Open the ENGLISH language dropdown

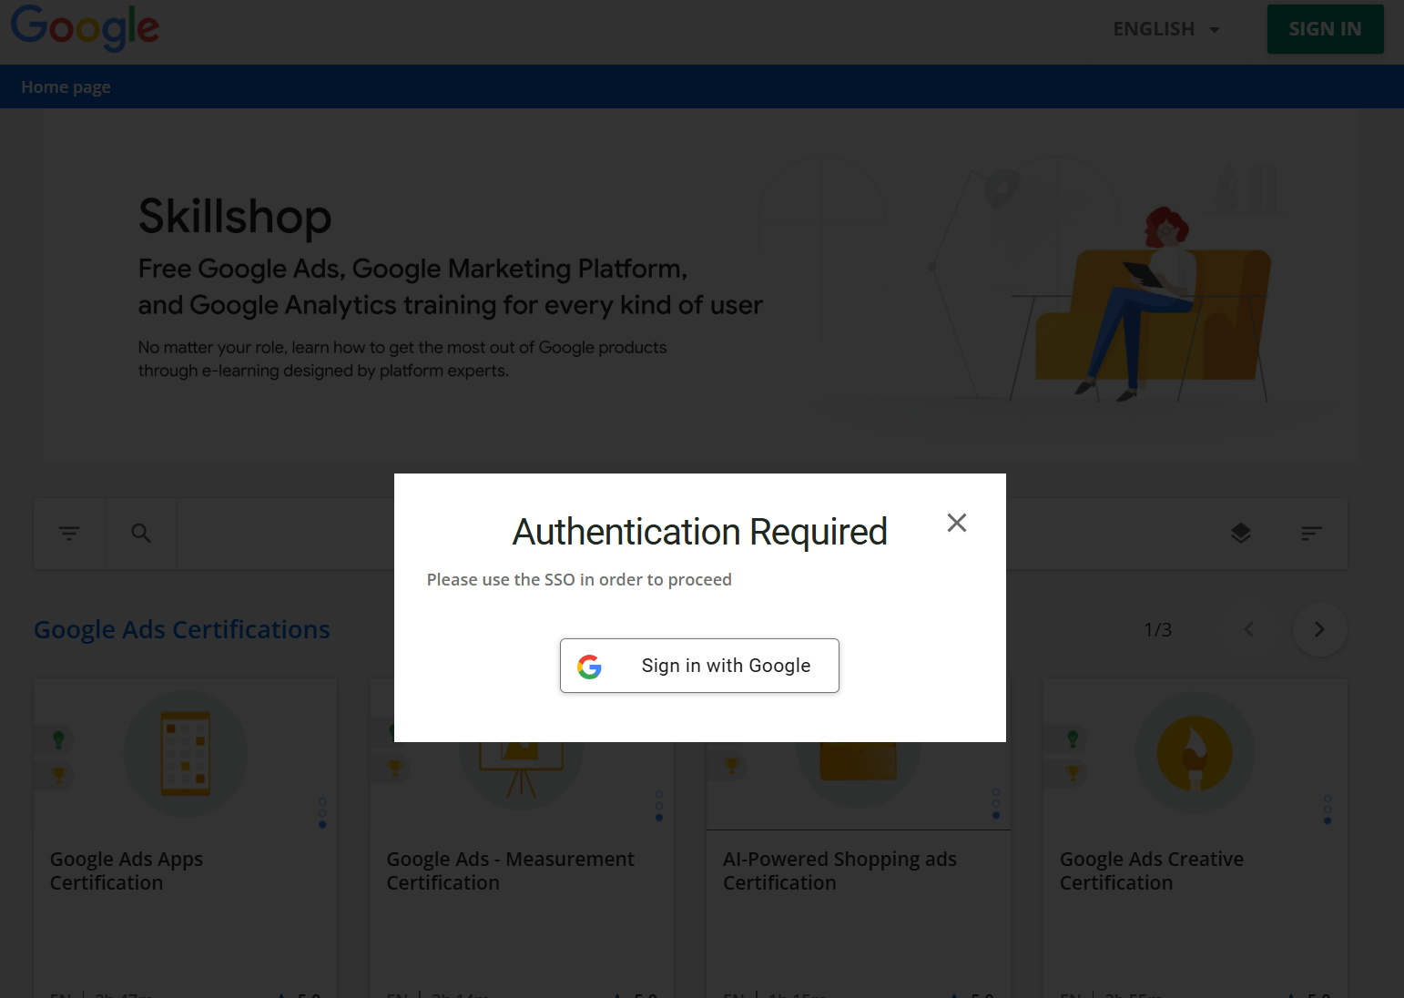tap(1165, 29)
